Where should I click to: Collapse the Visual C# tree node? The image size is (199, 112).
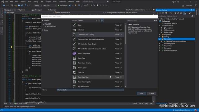click(x=44, y=24)
